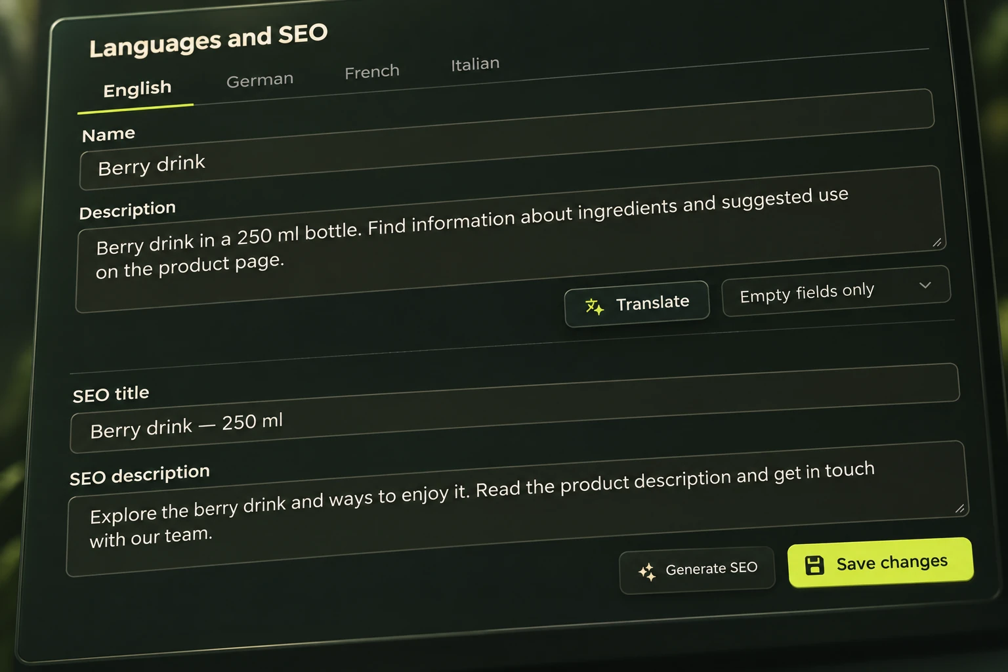Screen dimensions: 1008x672
Task: Click the sparkle icon beside Generate SEO
Action: 647,572
